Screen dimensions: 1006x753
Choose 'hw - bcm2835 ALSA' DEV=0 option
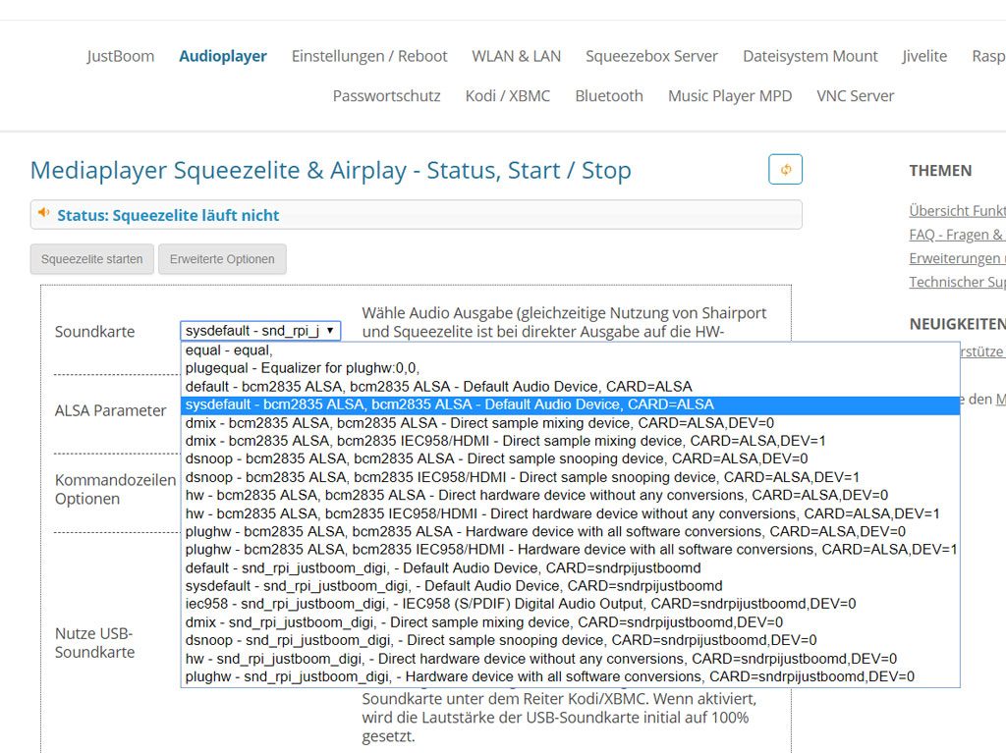[571, 495]
